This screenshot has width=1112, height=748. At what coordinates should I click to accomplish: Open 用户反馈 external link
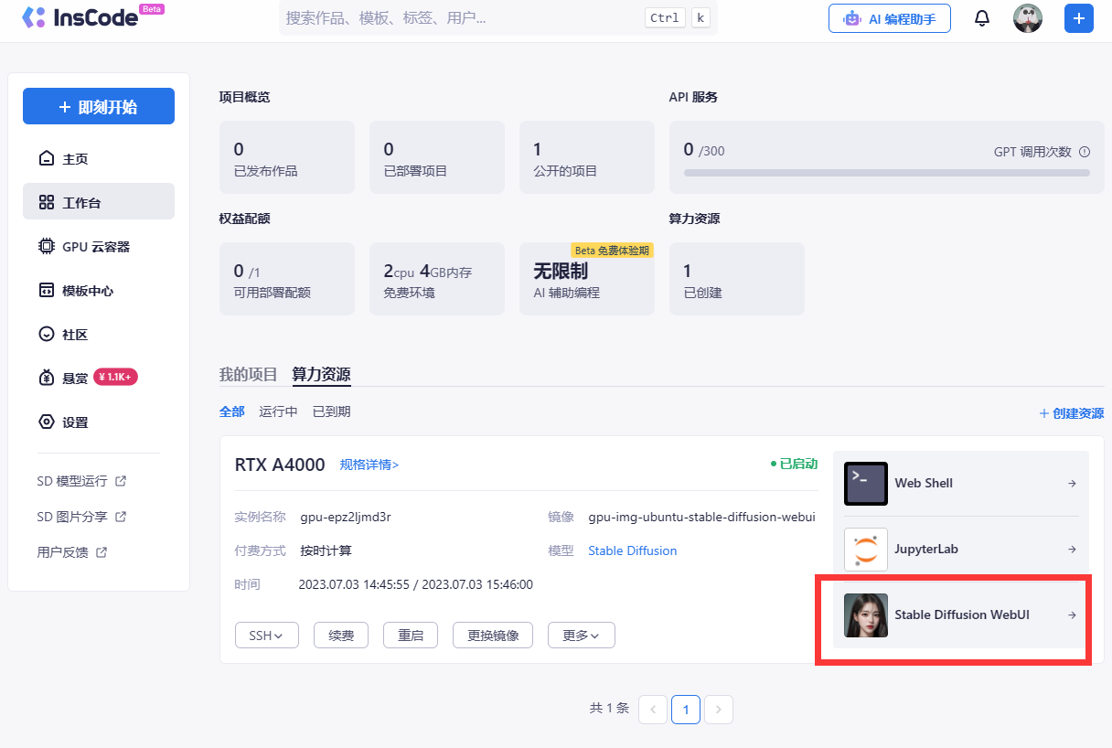pyautogui.click(x=72, y=552)
